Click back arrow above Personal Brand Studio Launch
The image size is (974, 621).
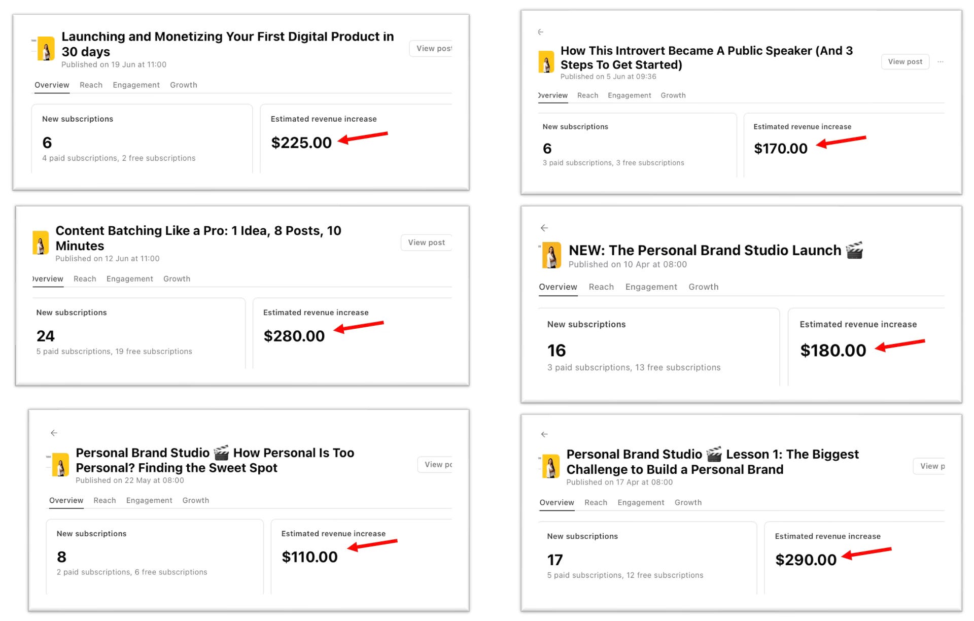(x=544, y=228)
